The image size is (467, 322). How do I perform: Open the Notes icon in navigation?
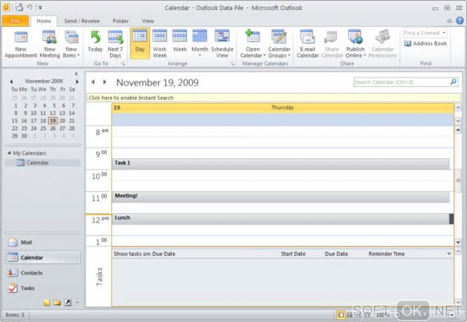[x=46, y=303]
